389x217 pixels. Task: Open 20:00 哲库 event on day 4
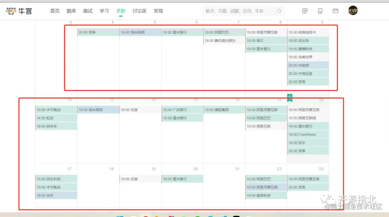98,32
